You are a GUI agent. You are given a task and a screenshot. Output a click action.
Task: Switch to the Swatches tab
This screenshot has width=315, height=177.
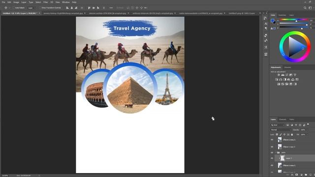tap(282, 15)
